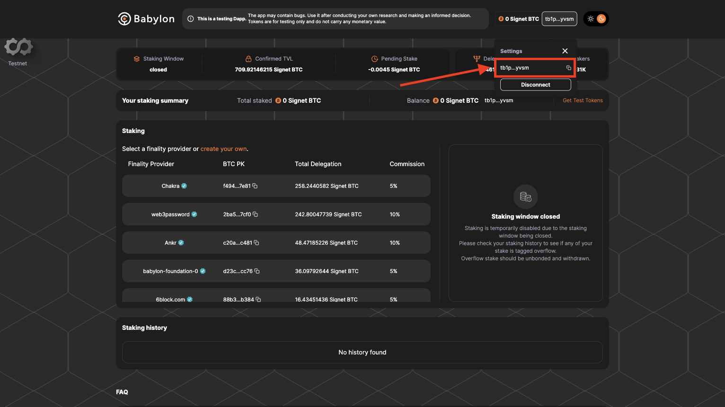
Task: Click the info icon in the testing Dapp banner
Action: point(190,18)
